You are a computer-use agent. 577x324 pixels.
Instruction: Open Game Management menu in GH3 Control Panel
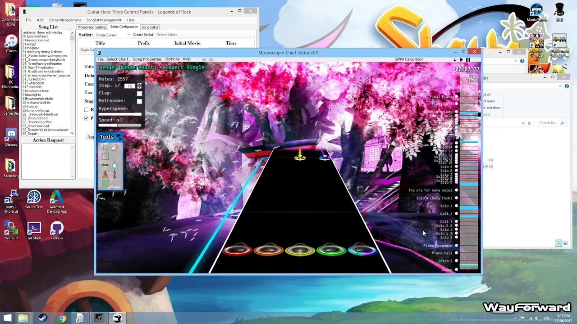pyautogui.click(x=65, y=20)
